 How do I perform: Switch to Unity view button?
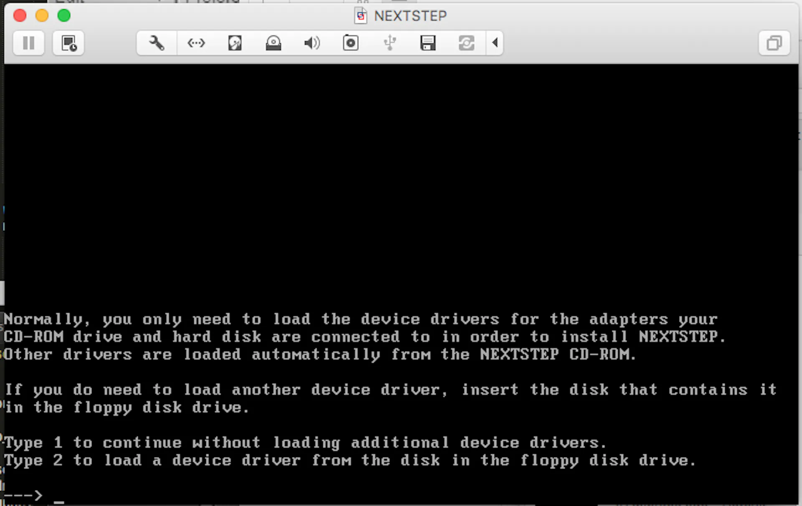[774, 43]
